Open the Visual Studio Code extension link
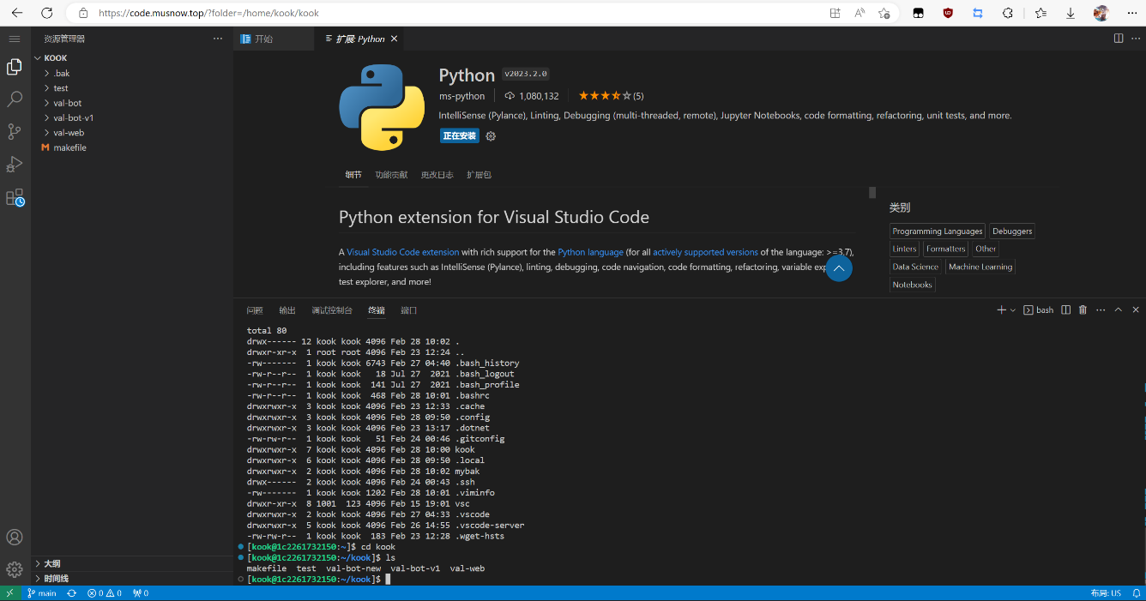This screenshot has height=601, width=1146. pos(403,252)
